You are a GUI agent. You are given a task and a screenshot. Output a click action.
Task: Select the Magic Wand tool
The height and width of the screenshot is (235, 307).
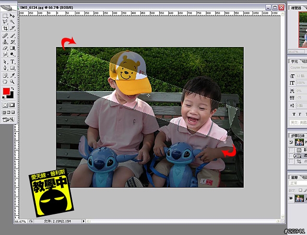12,22
